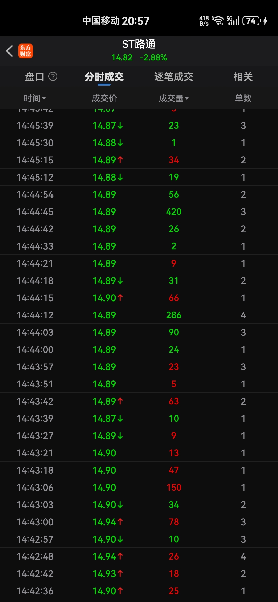
Task: Toggle sort order on 时间 column
Action: click(35, 98)
